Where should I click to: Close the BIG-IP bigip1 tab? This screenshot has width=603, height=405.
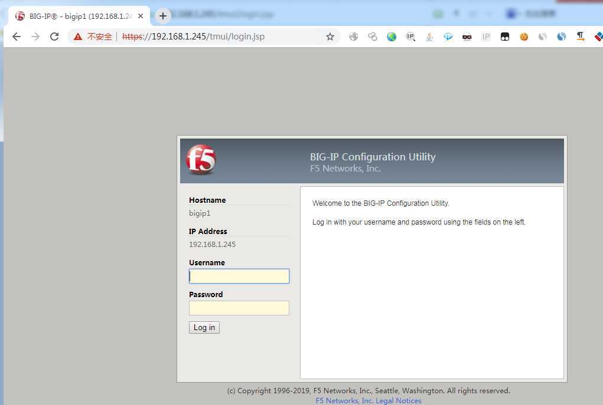(141, 16)
